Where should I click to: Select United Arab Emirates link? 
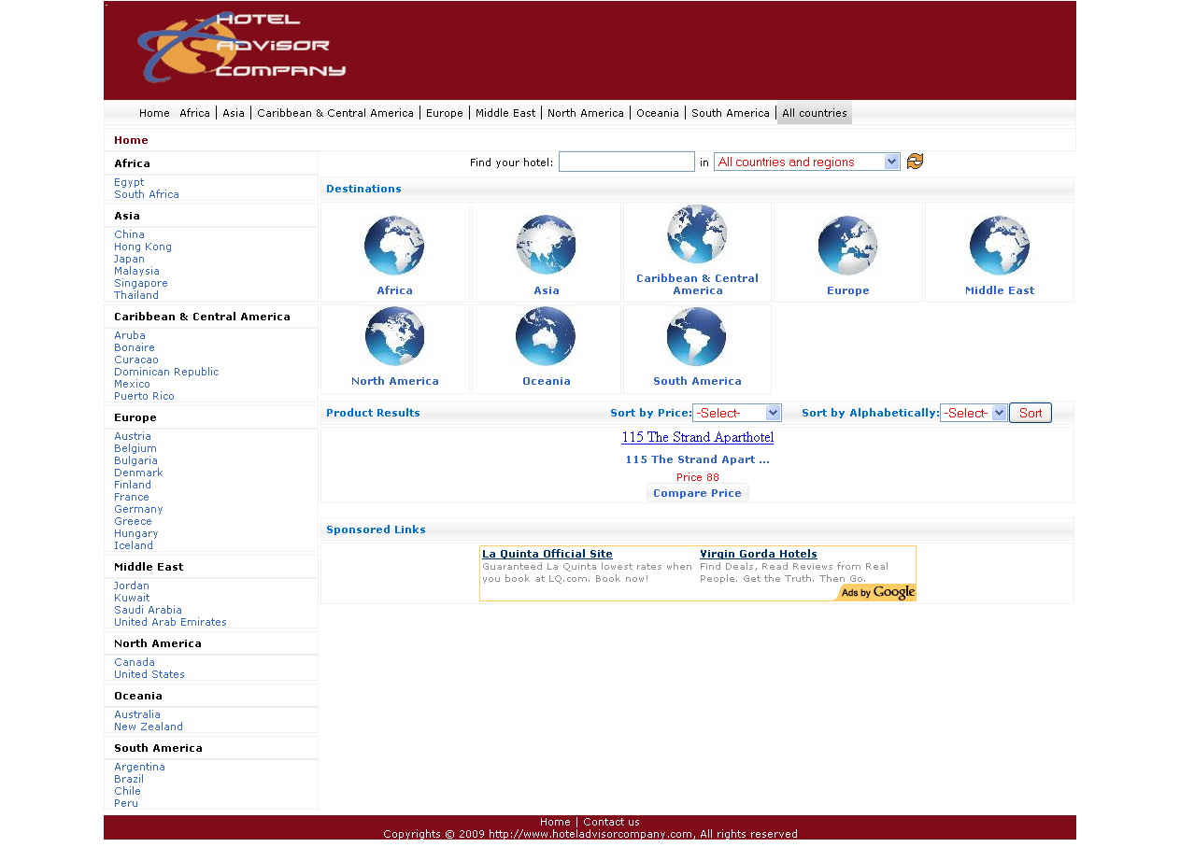click(170, 622)
